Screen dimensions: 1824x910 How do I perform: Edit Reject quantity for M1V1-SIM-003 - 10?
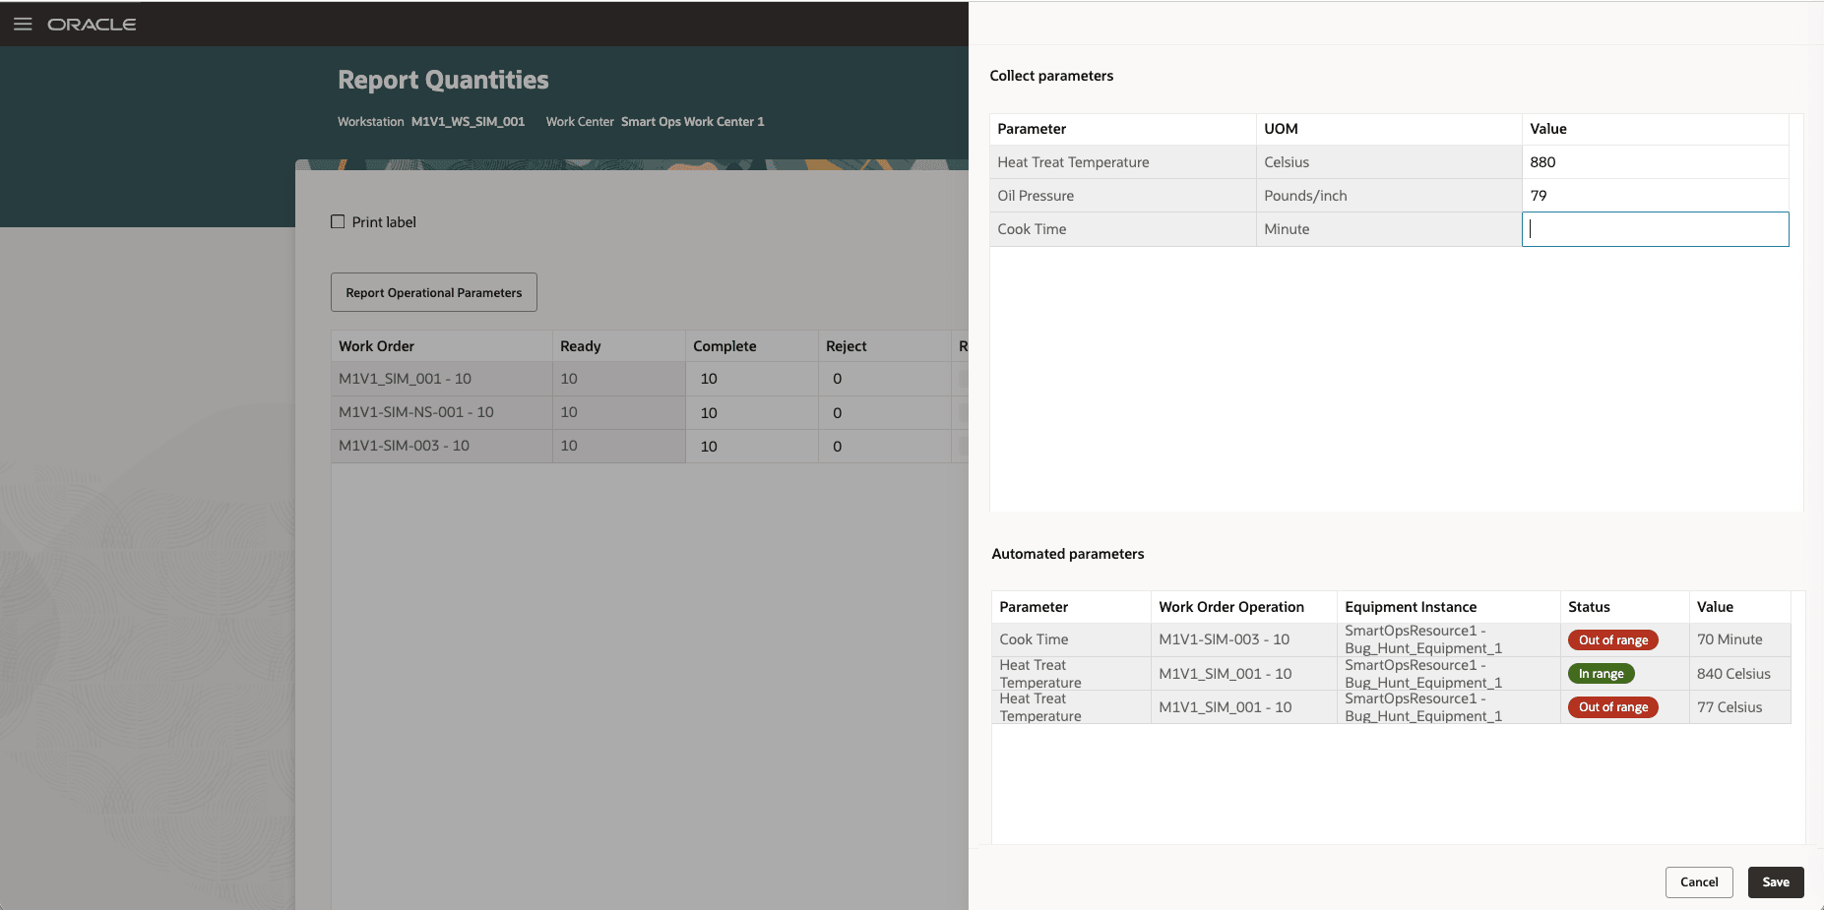point(885,447)
